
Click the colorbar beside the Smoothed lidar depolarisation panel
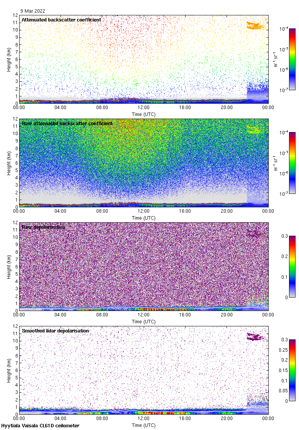[x=292, y=370]
